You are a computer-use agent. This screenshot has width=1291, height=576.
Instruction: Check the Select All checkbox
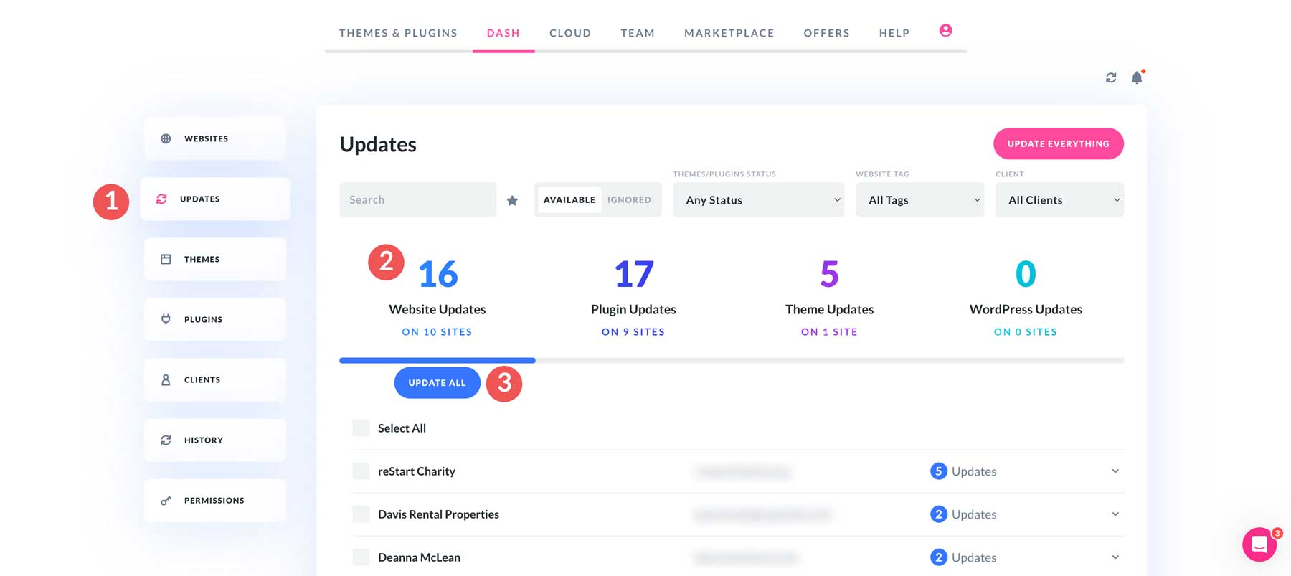tap(361, 428)
